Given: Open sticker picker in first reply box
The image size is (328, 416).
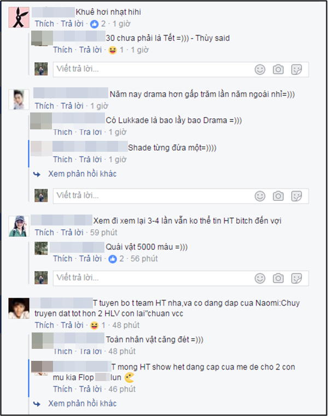Looking at the screenshot, I should [296, 70].
